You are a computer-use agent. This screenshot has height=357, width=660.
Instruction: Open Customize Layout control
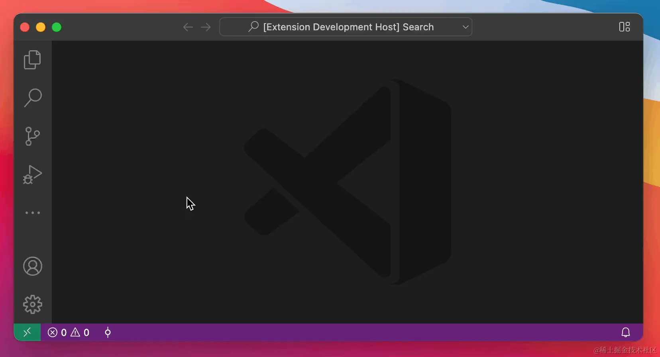click(625, 27)
